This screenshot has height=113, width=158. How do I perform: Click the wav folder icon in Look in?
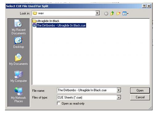coord(35,13)
